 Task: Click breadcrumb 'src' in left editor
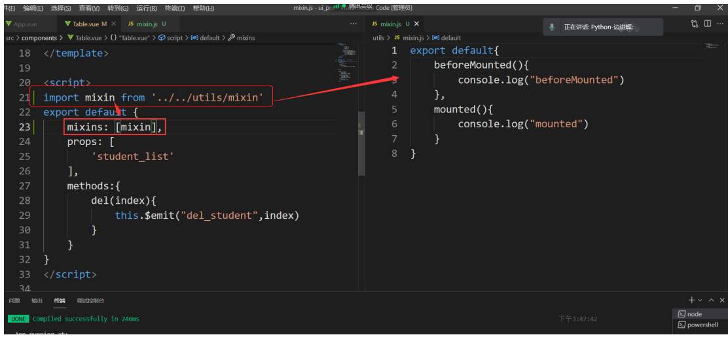pos(9,38)
